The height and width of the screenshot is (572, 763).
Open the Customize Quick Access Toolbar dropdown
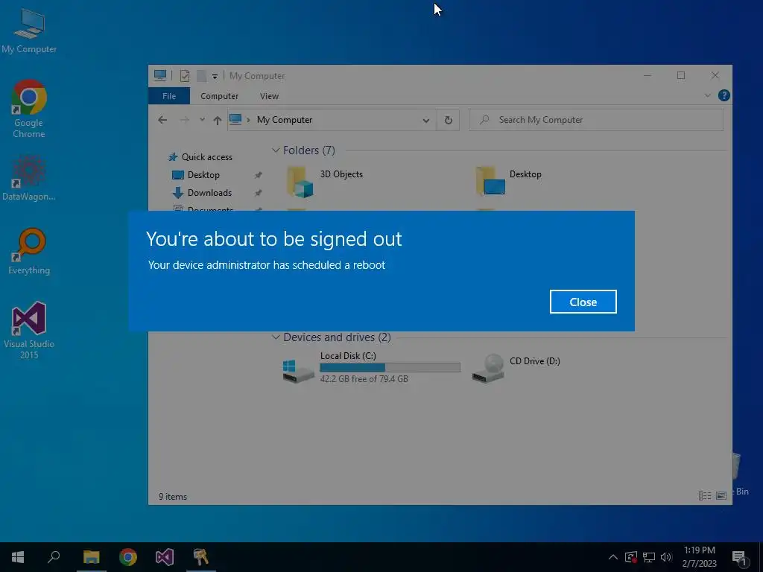coord(215,77)
